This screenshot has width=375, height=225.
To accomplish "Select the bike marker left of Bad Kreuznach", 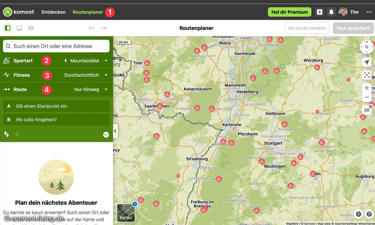I will 197,51.
